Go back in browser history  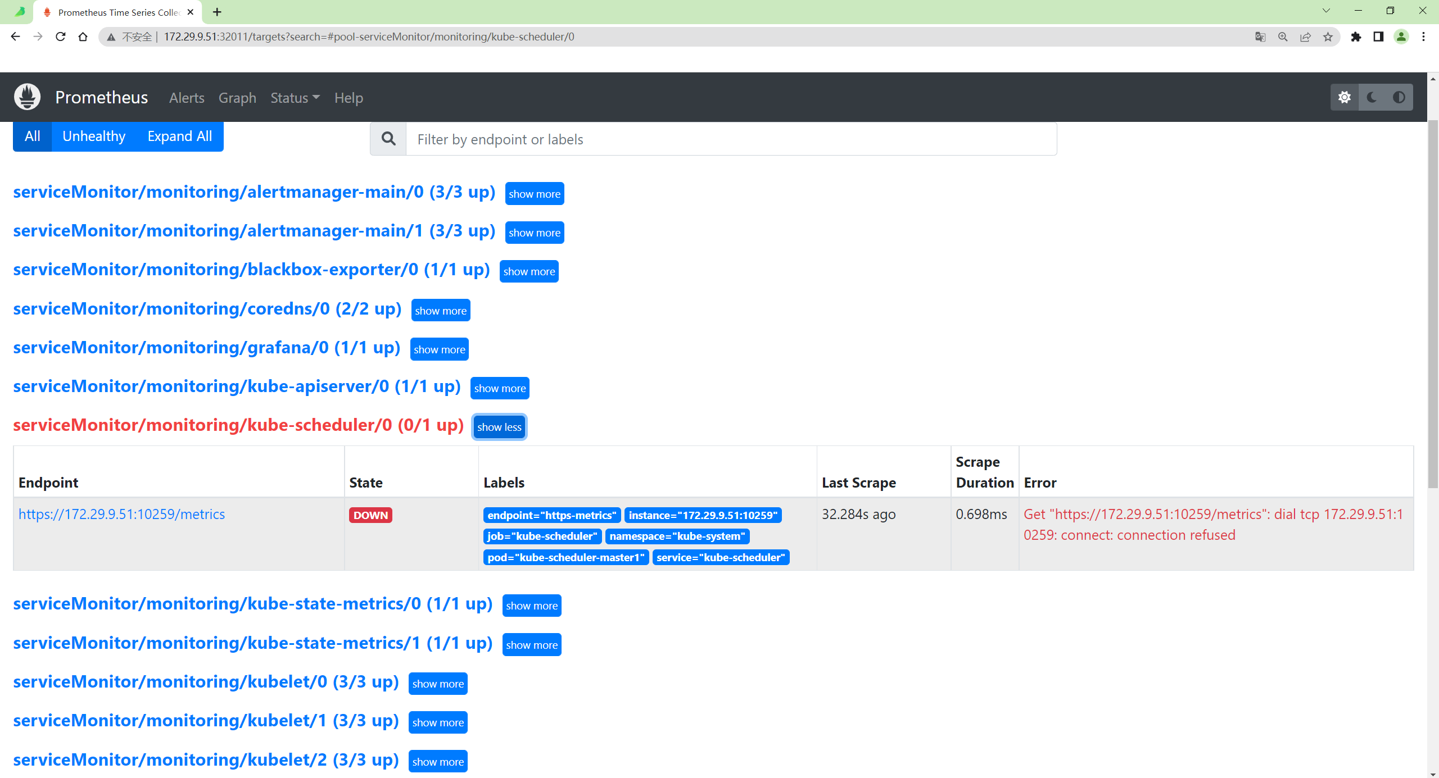click(15, 37)
